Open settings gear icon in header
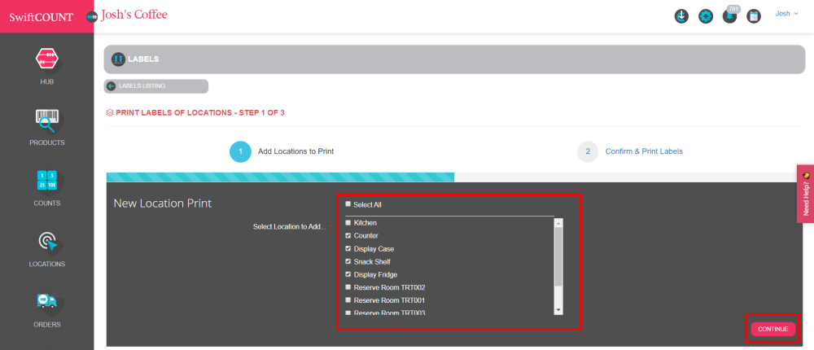Image resolution: width=814 pixels, height=350 pixels. (706, 16)
